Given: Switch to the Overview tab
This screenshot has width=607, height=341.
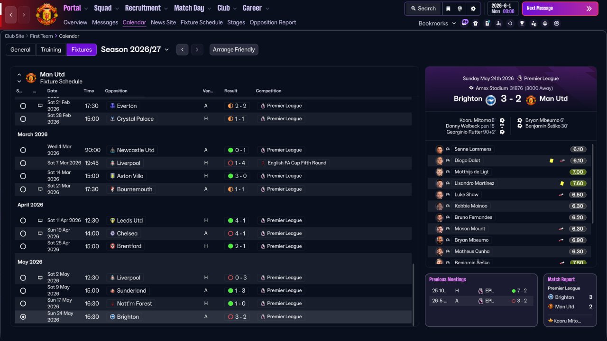Looking at the screenshot, I should [x=75, y=22].
